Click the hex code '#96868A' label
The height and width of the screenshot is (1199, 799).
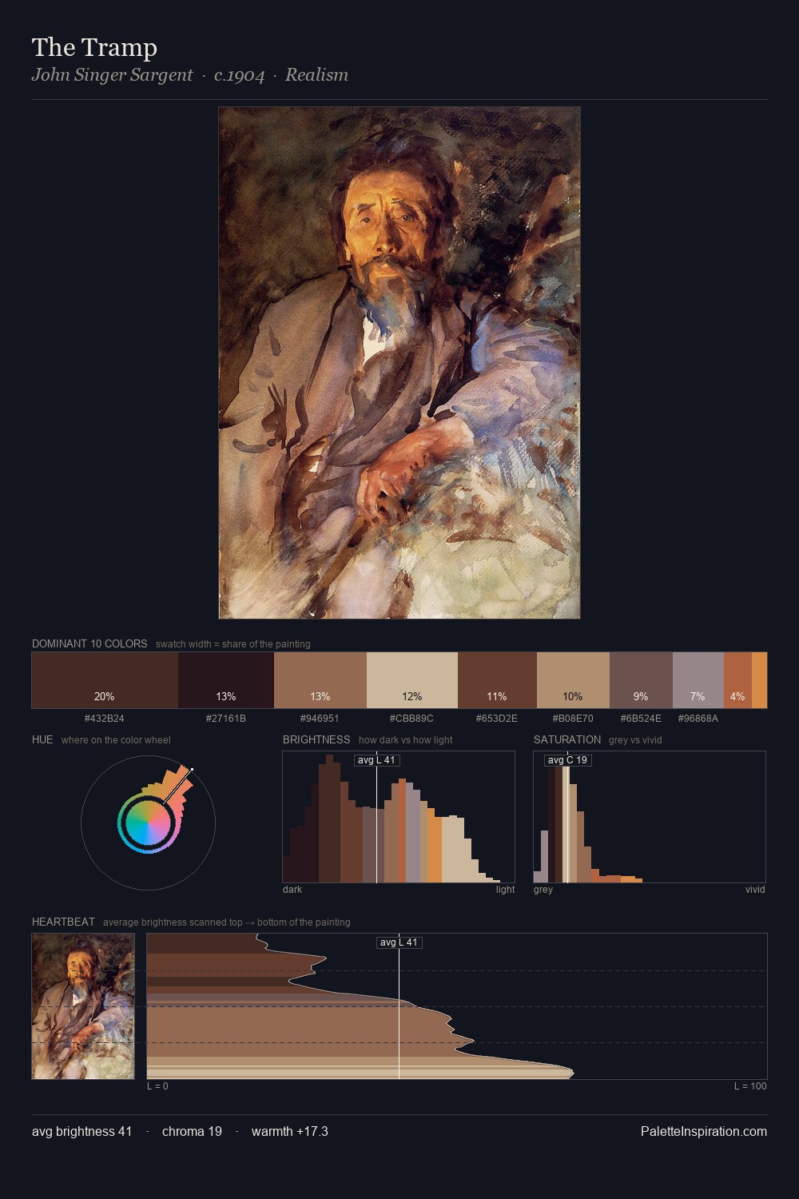698,719
